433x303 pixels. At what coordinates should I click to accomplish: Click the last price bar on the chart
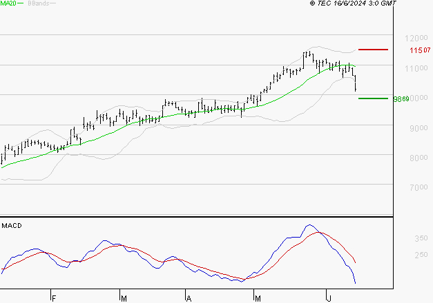[356, 83]
